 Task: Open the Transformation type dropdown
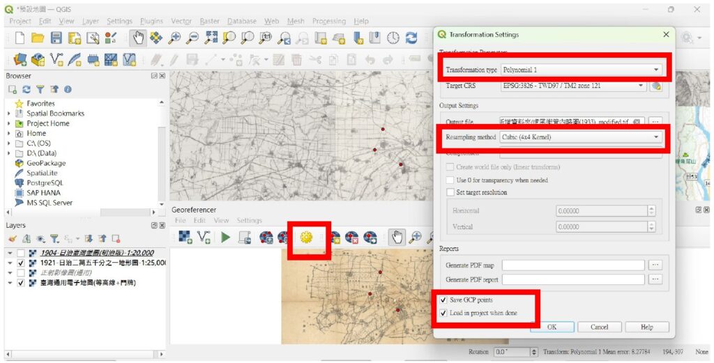pyautogui.click(x=581, y=70)
